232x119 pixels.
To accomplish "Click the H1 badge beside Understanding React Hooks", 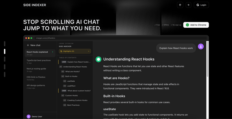I will point(61,67).
